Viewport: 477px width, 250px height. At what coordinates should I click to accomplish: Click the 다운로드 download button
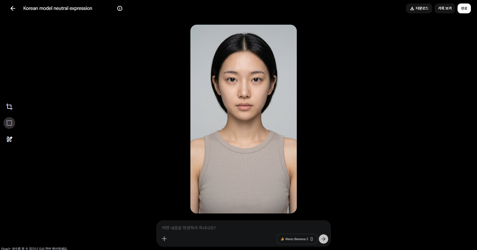click(x=419, y=8)
